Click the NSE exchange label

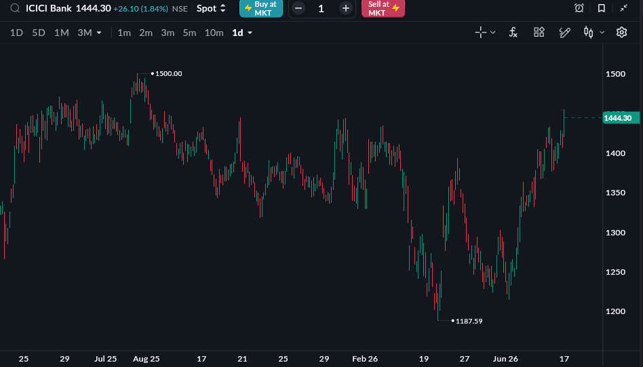tap(180, 9)
